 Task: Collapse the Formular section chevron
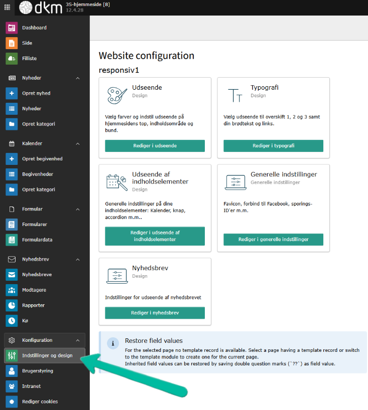coord(78,209)
